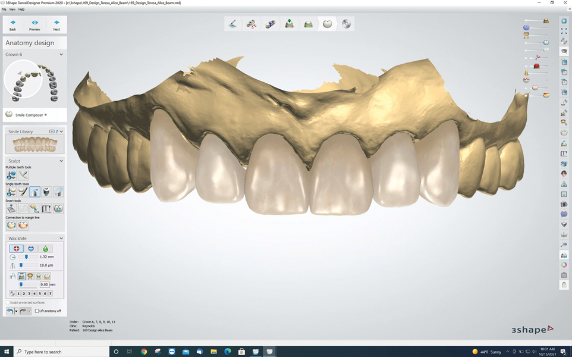
Task: Select wax knife preset number 4
Action: [34, 293]
